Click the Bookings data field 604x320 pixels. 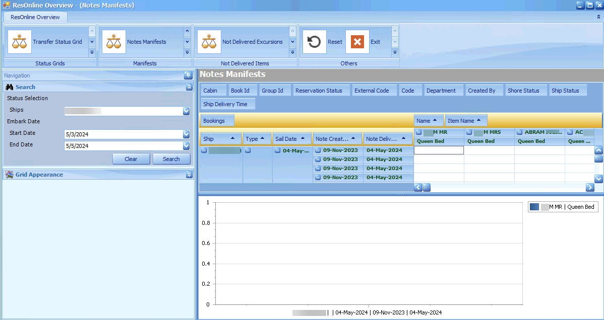[218, 120]
